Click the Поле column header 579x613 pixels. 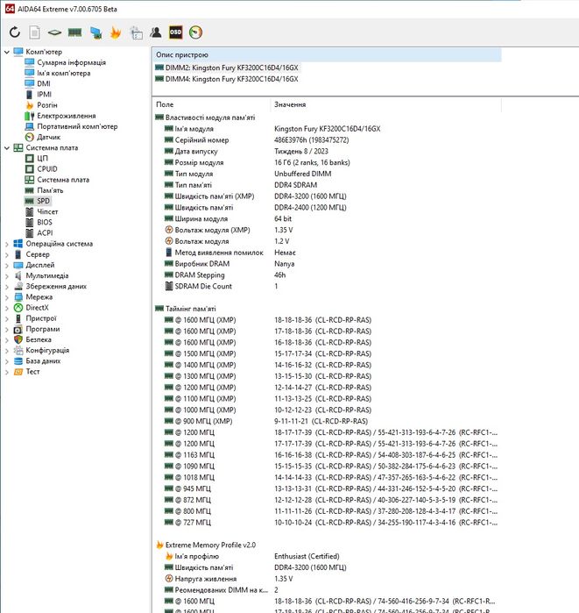click(x=211, y=104)
